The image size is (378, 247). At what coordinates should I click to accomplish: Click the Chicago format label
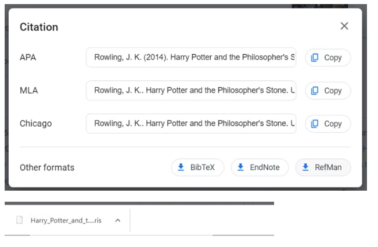pos(35,124)
